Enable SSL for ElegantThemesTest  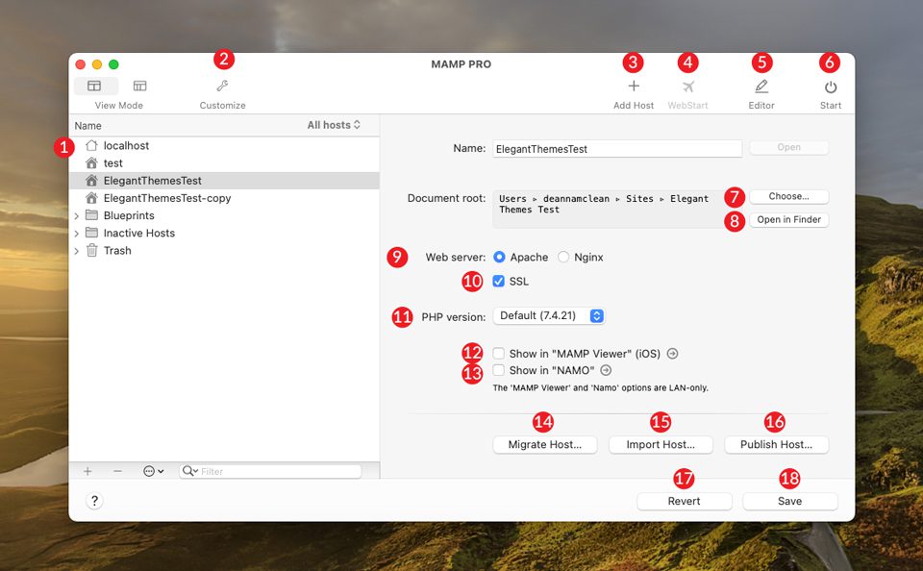coord(498,281)
